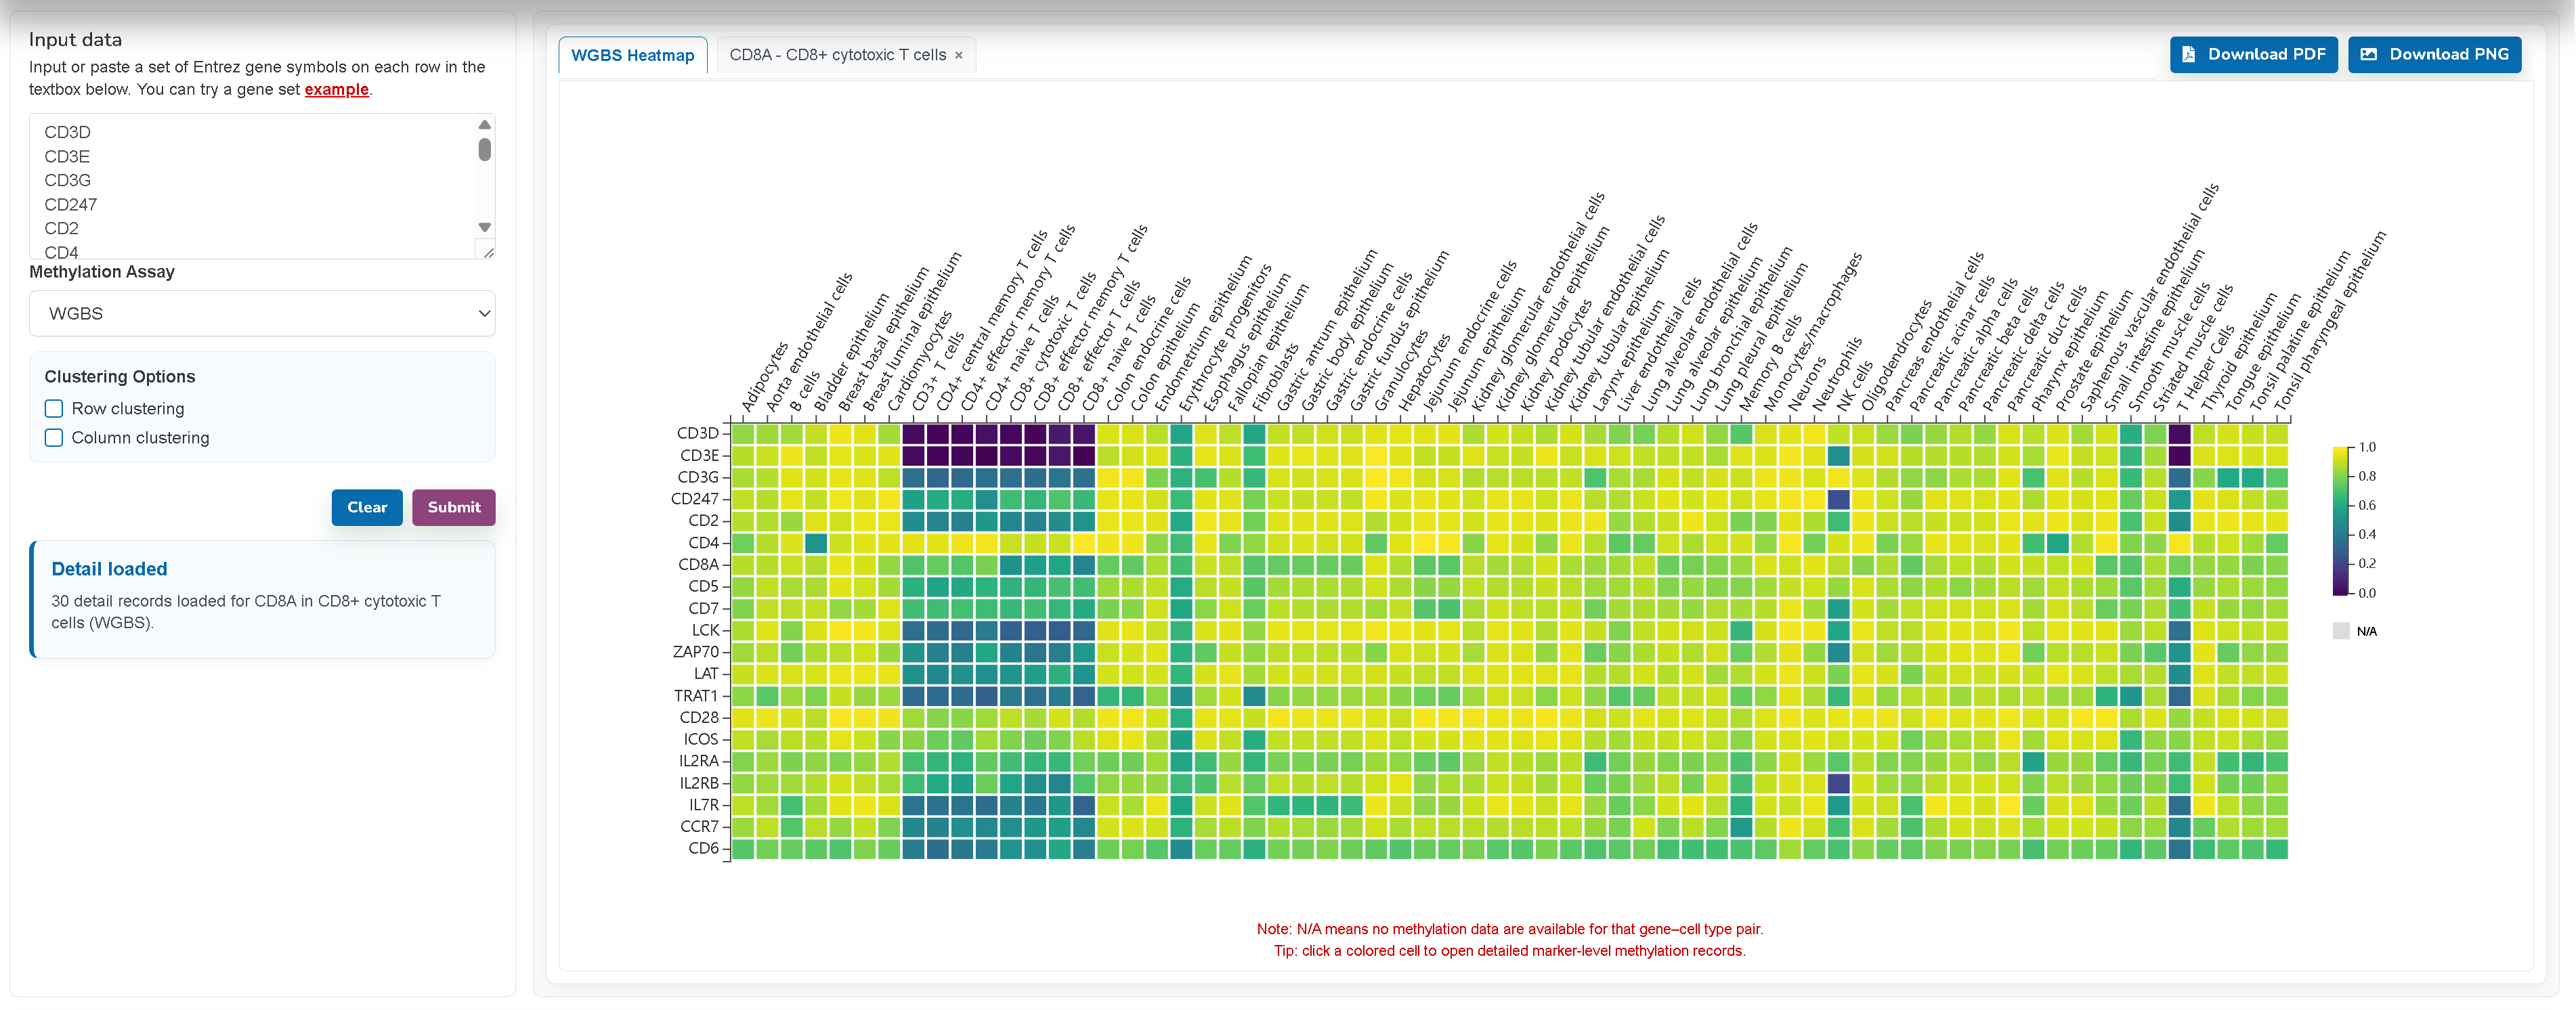Screen dimensions: 2576x1010
Task: Open the Methylation Assay WGBS dropdown
Action: pyautogui.click(x=262, y=314)
